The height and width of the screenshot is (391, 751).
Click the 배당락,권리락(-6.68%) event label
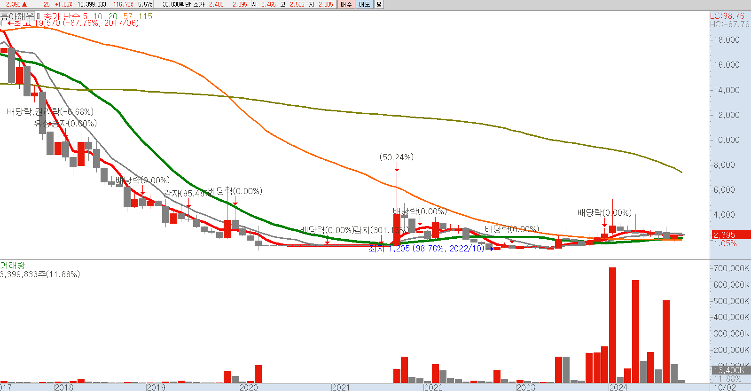pos(50,112)
